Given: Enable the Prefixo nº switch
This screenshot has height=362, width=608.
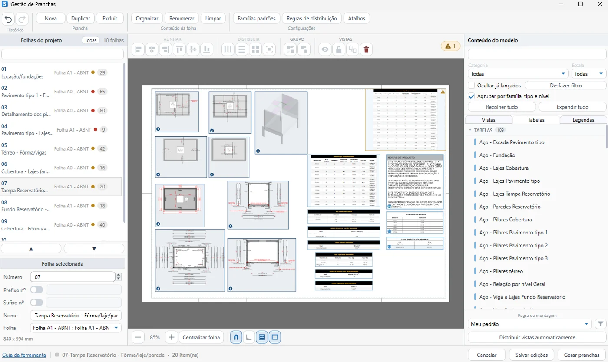Looking at the screenshot, I should [36, 290].
